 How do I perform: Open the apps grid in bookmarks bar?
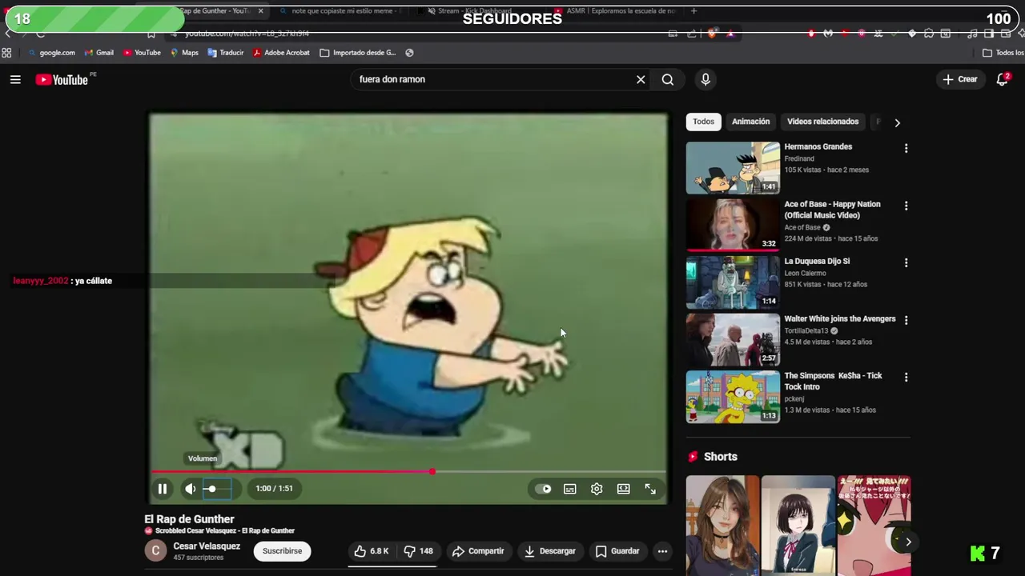(x=6, y=53)
